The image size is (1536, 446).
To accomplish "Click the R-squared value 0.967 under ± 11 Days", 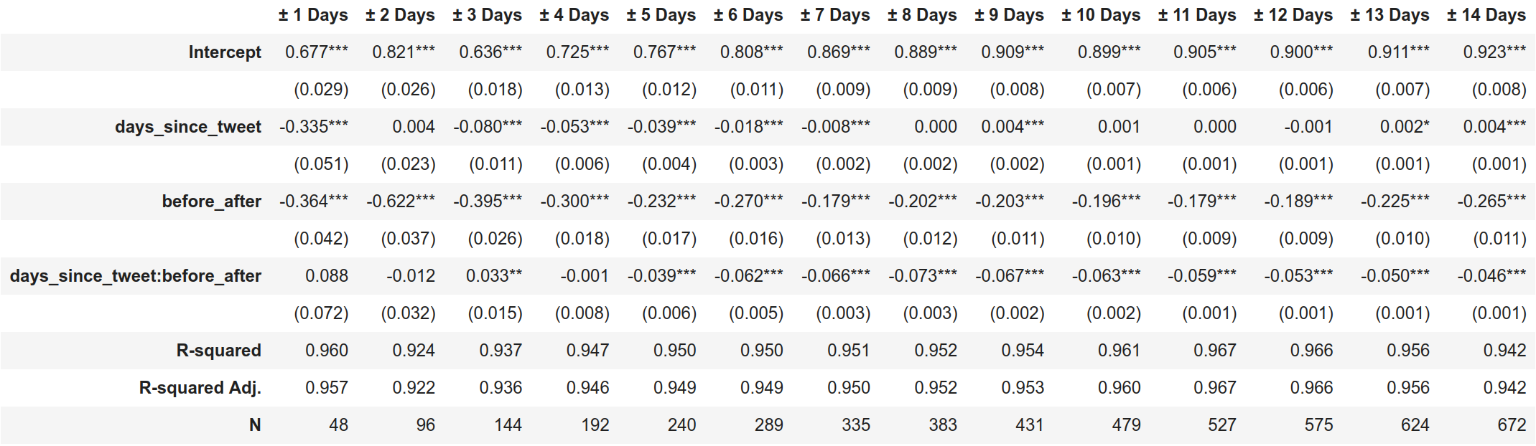I will tap(1215, 351).
